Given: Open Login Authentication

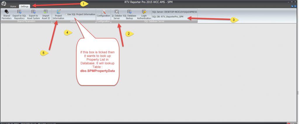Looking at the screenshot, I should 144,14.
